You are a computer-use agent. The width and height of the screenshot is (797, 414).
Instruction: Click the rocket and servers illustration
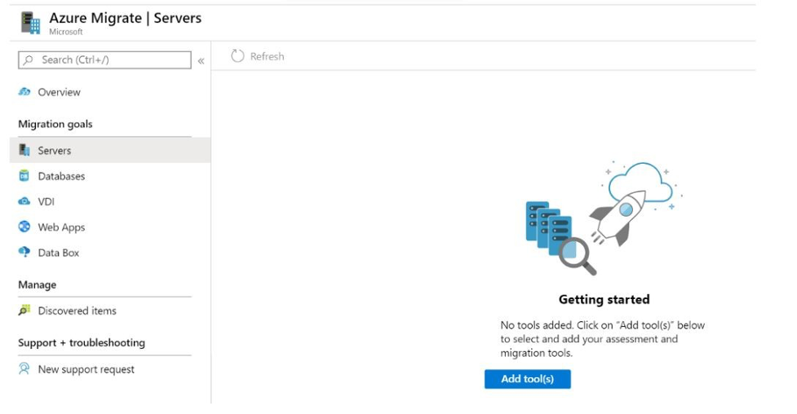tap(604, 218)
